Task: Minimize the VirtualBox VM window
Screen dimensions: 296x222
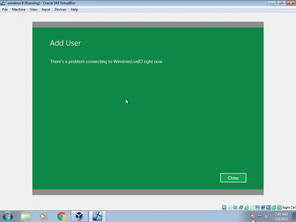Action: (x=272, y=3)
